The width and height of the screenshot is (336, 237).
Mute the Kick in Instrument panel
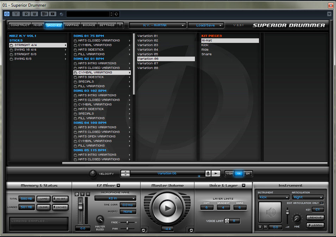(265, 227)
